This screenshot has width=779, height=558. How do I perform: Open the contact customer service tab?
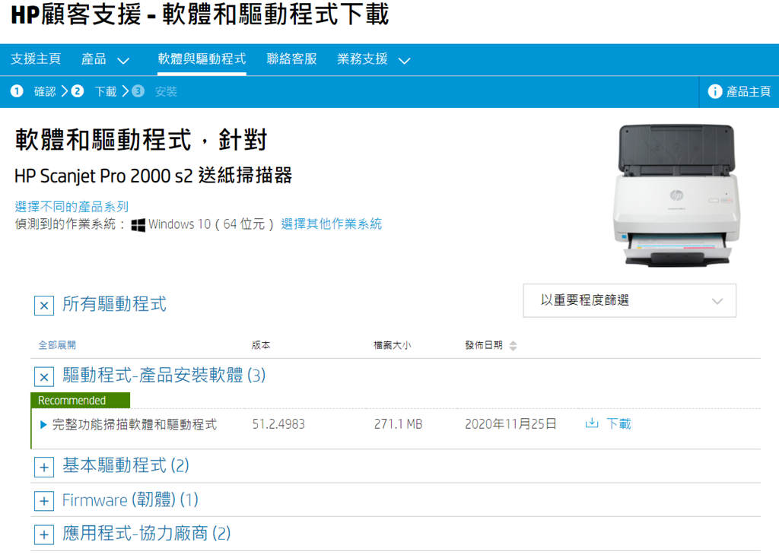(291, 59)
